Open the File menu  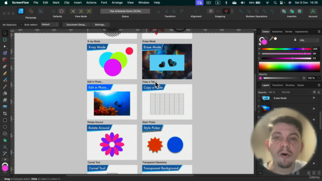click(36, 3)
